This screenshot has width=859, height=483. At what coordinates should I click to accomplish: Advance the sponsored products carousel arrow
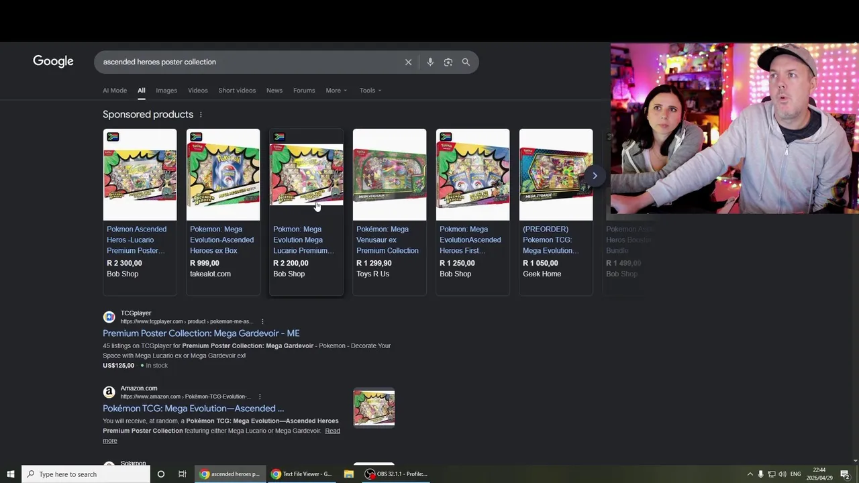[x=595, y=176]
